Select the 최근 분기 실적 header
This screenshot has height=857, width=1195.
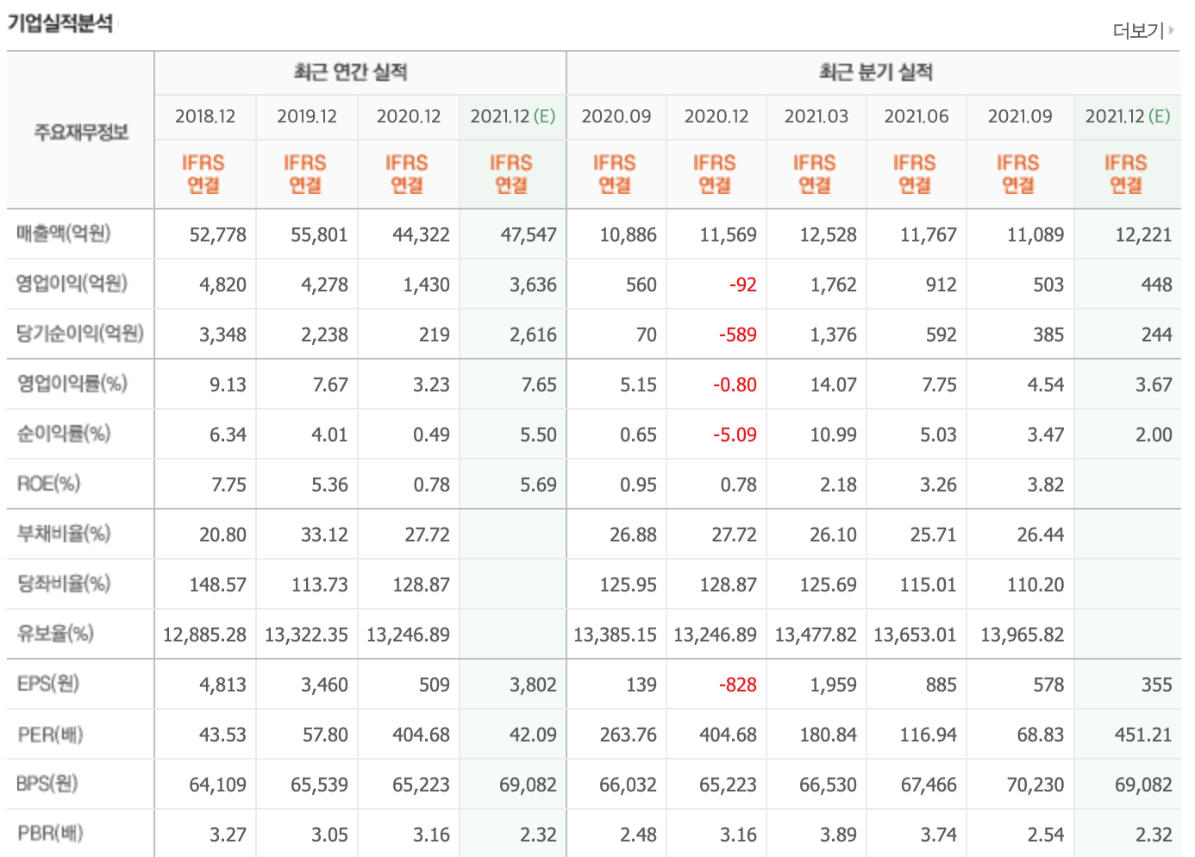876,72
